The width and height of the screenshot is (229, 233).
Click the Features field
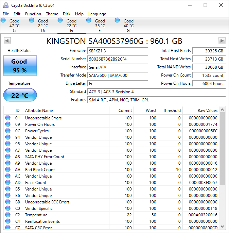click(x=157, y=100)
